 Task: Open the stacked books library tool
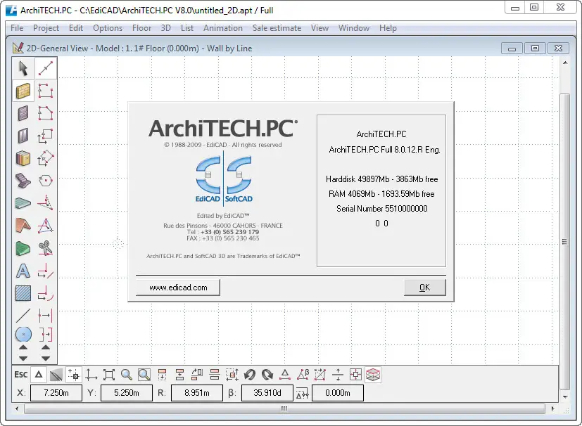tap(23, 158)
